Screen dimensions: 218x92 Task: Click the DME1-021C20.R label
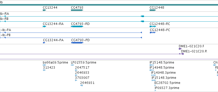click(194, 51)
